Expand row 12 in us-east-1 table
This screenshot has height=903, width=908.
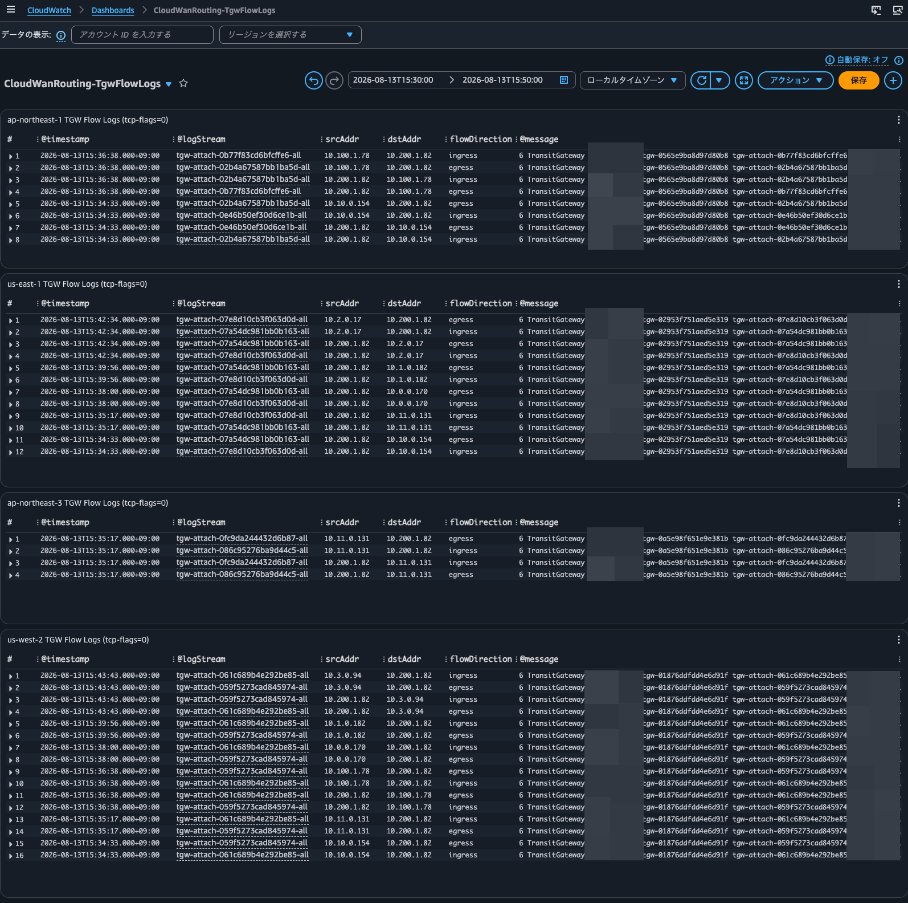click(x=10, y=452)
